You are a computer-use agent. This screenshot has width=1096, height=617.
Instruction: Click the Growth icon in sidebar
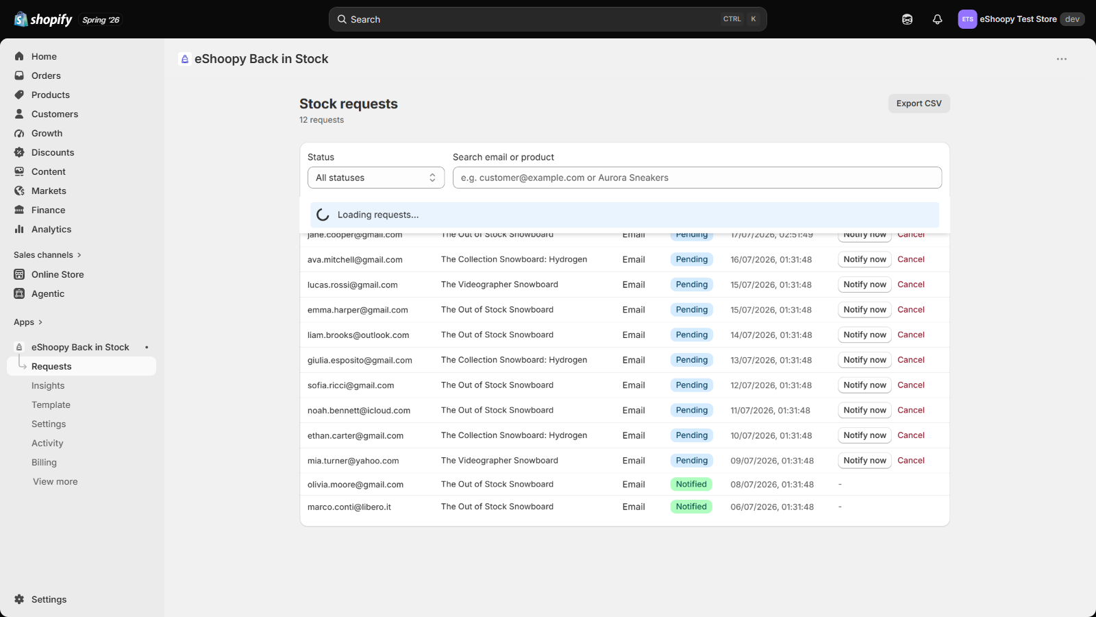19,133
